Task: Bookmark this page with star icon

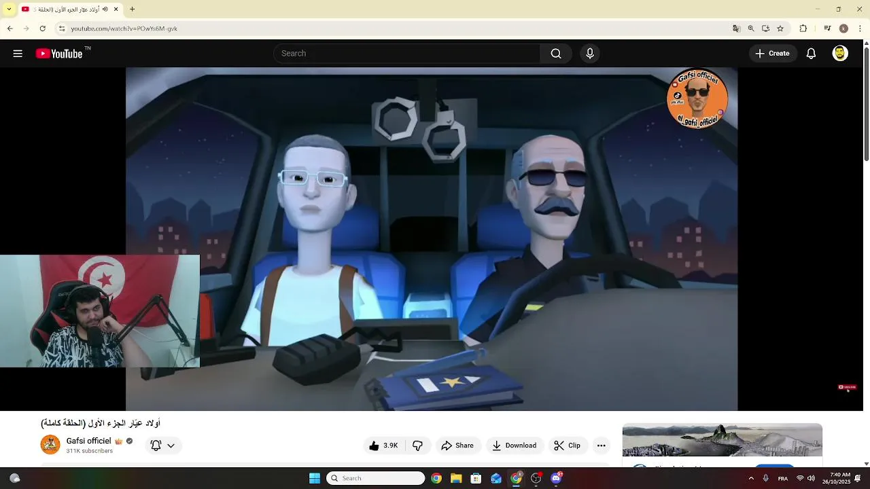Action: pyautogui.click(x=780, y=29)
